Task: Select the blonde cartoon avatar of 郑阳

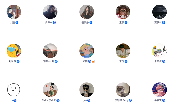Action: tap(87, 51)
